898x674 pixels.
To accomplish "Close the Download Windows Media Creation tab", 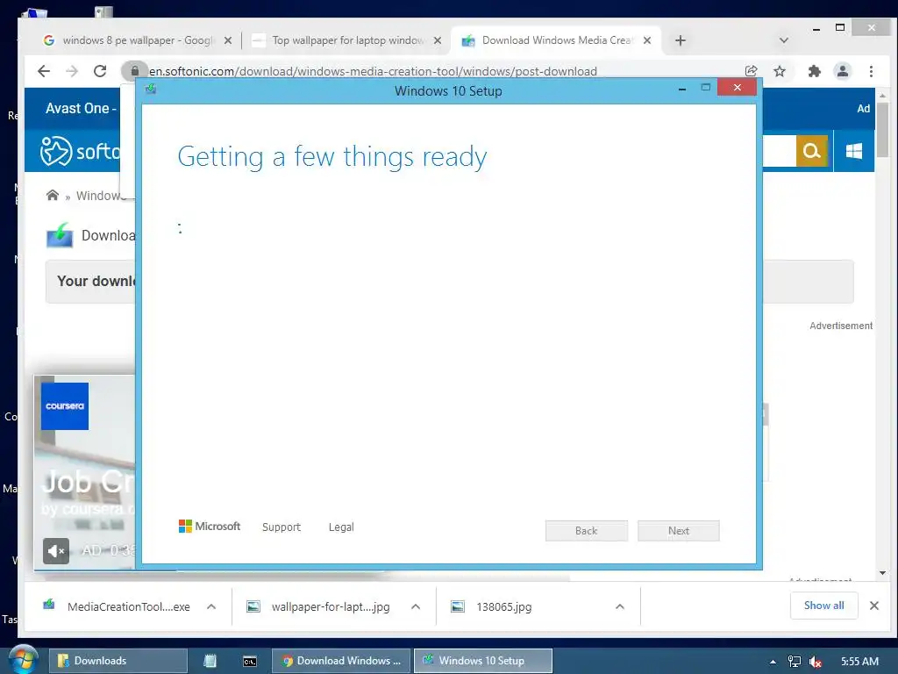I will coord(647,40).
